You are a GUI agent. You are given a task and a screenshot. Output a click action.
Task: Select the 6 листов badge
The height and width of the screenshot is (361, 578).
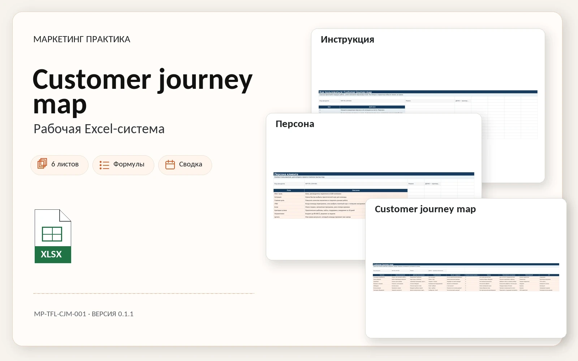tap(59, 165)
